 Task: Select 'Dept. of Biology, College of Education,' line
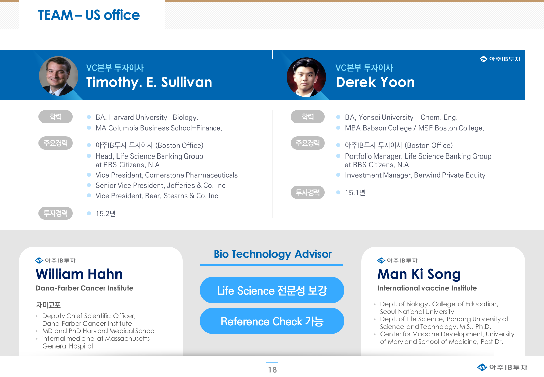(x=439, y=304)
